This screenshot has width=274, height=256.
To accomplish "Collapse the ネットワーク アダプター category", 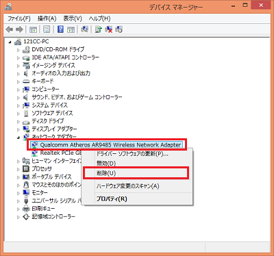I will click(x=18, y=138).
